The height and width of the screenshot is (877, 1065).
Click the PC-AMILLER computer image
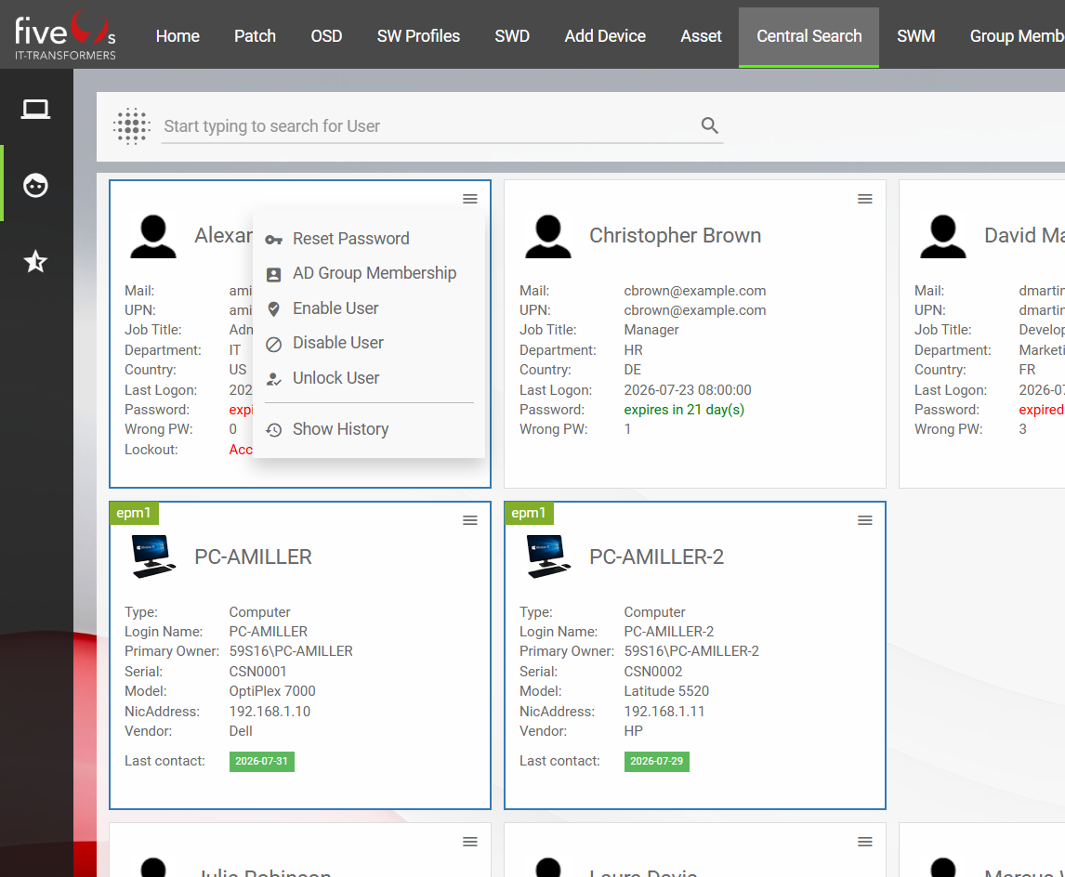153,556
